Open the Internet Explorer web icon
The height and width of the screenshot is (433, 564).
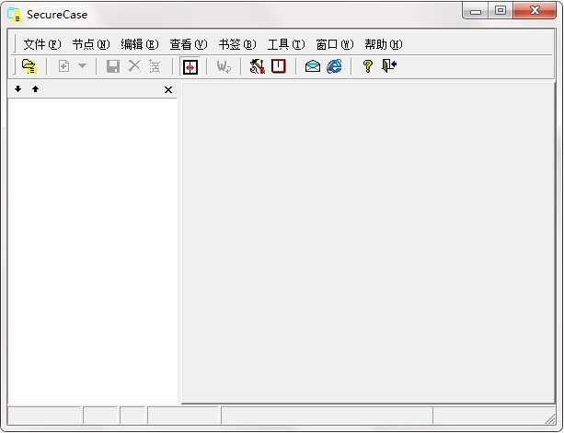(335, 66)
